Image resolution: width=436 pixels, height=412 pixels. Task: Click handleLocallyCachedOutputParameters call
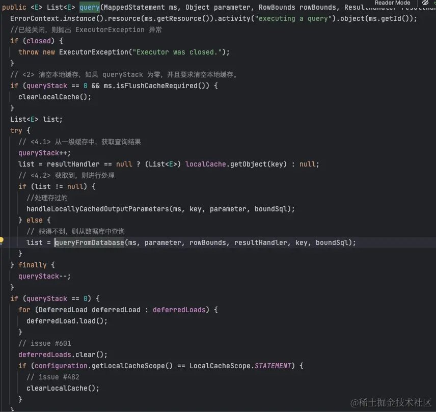[98, 209]
